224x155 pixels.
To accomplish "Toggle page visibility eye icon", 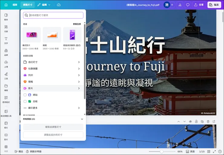I will point(190,122).
